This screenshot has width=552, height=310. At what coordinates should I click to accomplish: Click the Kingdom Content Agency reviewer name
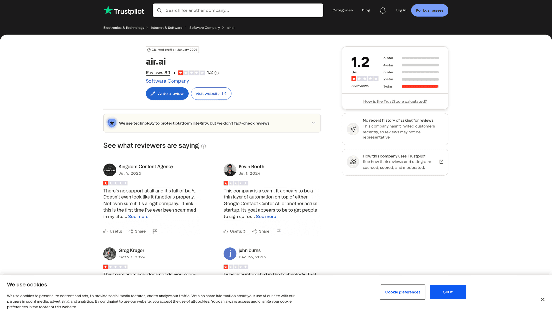tap(146, 167)
